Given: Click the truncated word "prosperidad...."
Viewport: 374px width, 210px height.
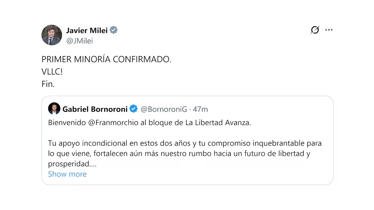Looking at the screenshot, I should (x=72, y=164).
